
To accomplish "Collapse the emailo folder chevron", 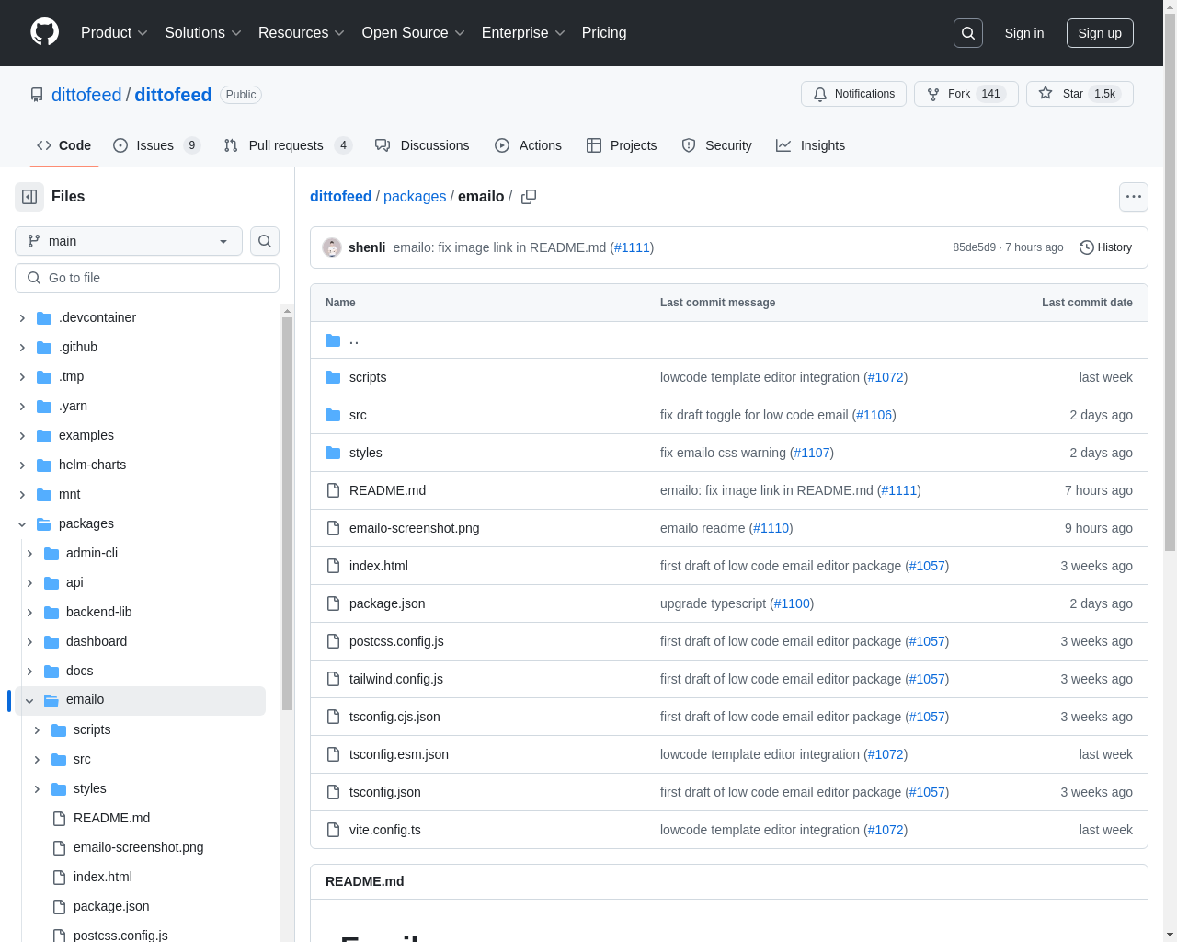I will tap(29, 700).
